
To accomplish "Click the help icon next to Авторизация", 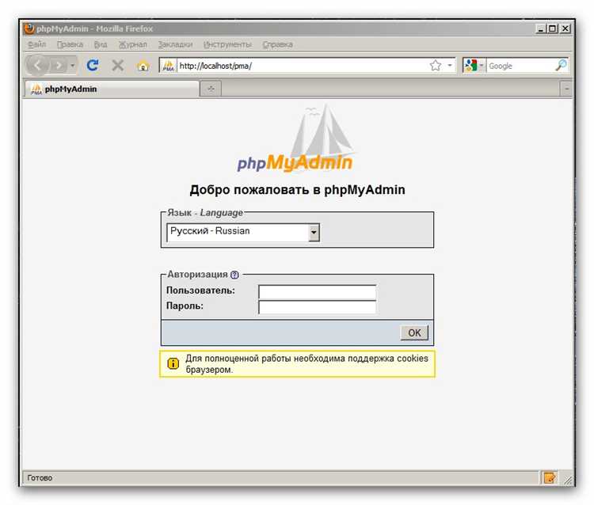I will click(x=234, y=275).
